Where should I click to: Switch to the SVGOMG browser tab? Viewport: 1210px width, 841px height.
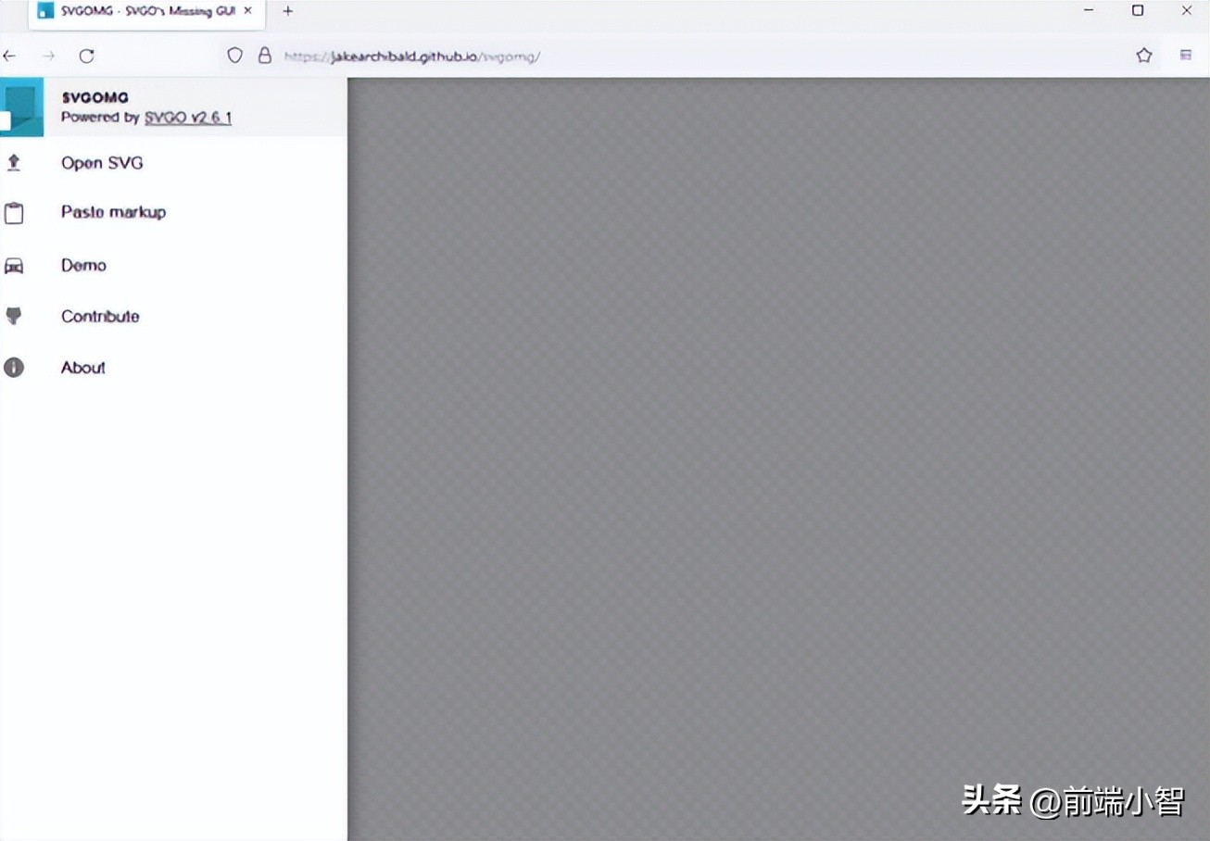(139, 12)
